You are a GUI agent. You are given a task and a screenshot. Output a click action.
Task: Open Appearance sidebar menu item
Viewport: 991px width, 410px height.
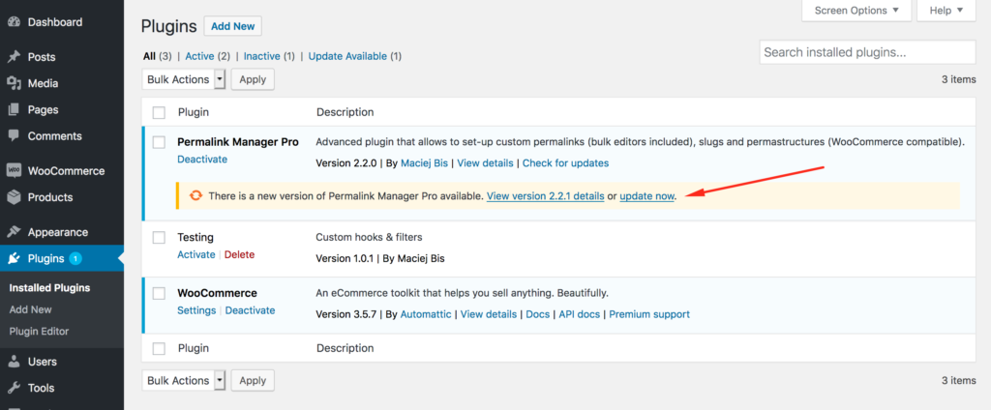tap(57, 232)
